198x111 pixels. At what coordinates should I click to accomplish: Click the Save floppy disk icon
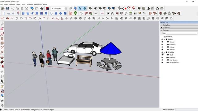click(7, 8)
